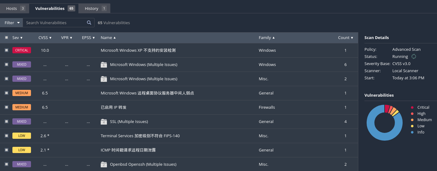Click the MEDIUM badge on Firewalls row

22,107
